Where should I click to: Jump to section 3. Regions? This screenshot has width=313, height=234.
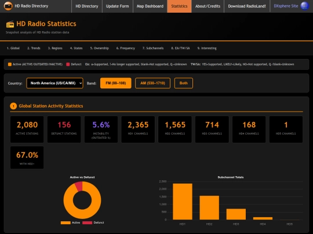[x=55, y=48]
